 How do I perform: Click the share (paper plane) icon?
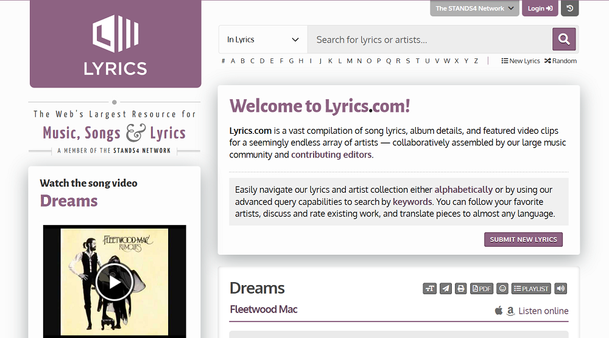pyautogui.click(x=446, y=288)
